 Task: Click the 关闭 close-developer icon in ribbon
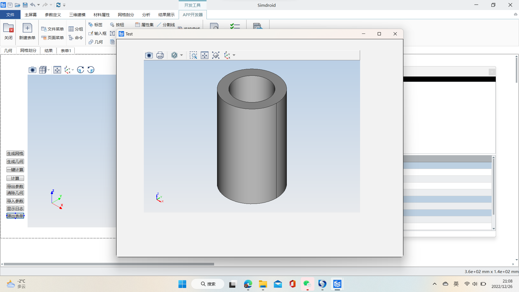click(x=8, y=32)
